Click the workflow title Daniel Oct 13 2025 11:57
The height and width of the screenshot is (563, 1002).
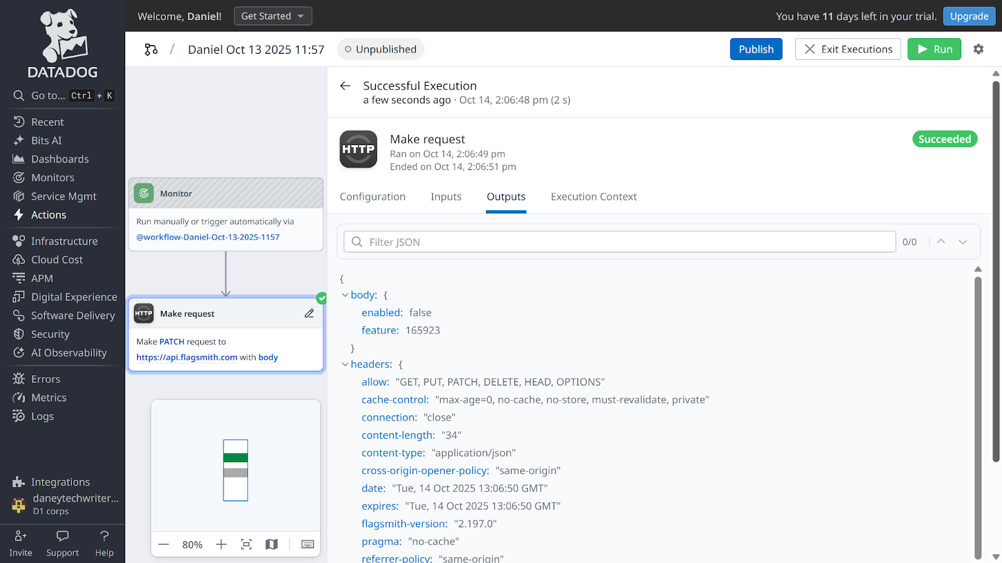[x=256, y=49]
